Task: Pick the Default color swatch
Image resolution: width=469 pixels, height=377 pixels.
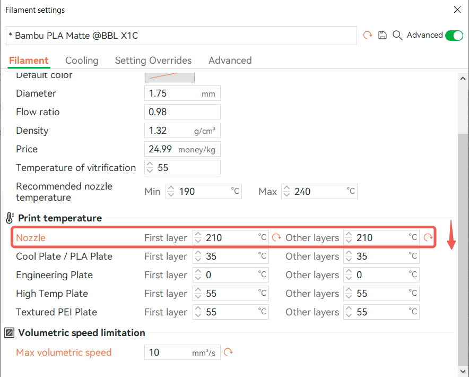Action: point(170,77)
